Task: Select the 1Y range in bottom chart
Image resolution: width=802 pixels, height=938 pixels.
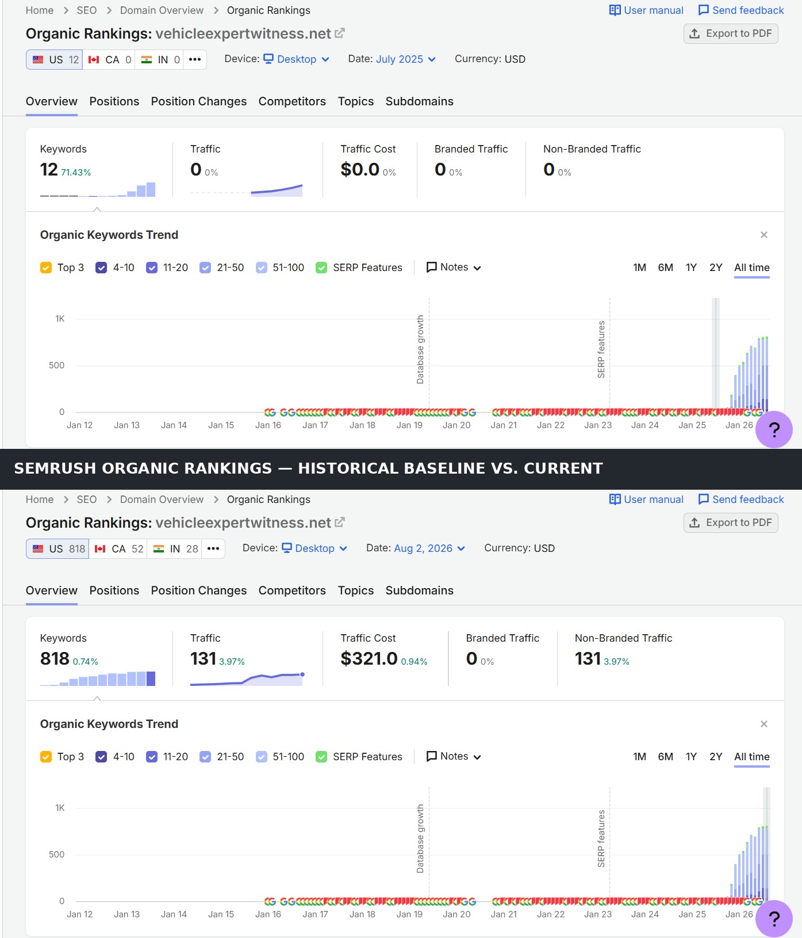Action: pyautogui.click(x=691, y=757)
